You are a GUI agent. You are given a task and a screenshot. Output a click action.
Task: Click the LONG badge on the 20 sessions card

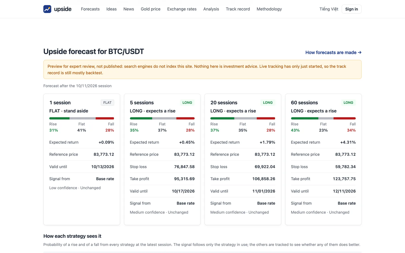(268, 102)
